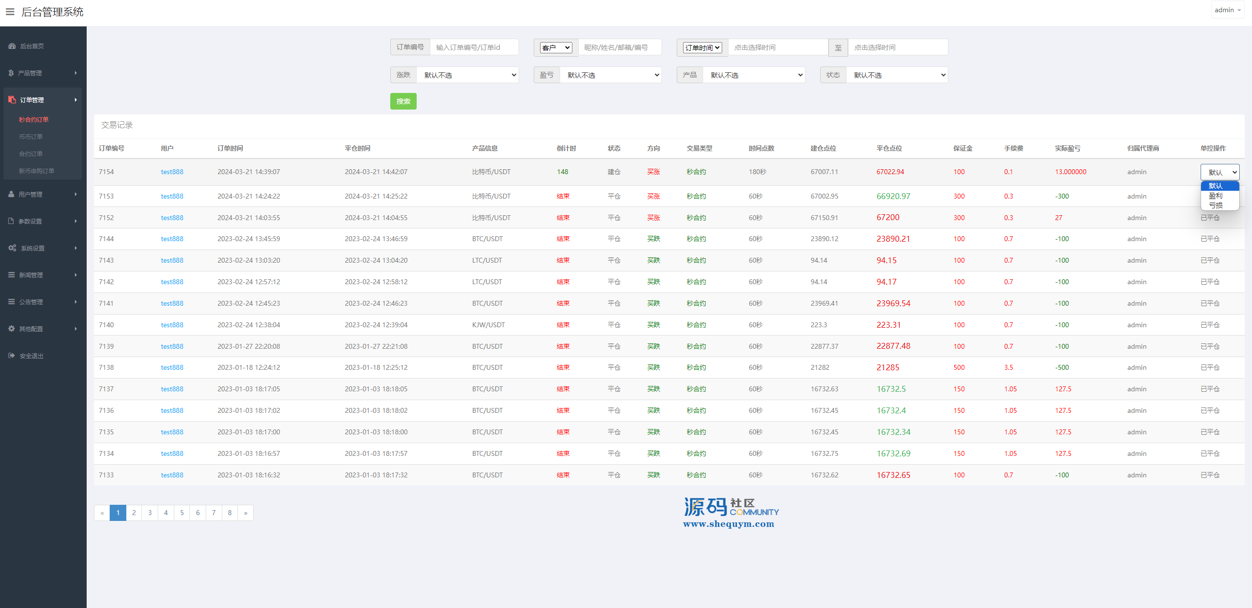Choose 盈利 in the open dropdown list

point(1220,196)
